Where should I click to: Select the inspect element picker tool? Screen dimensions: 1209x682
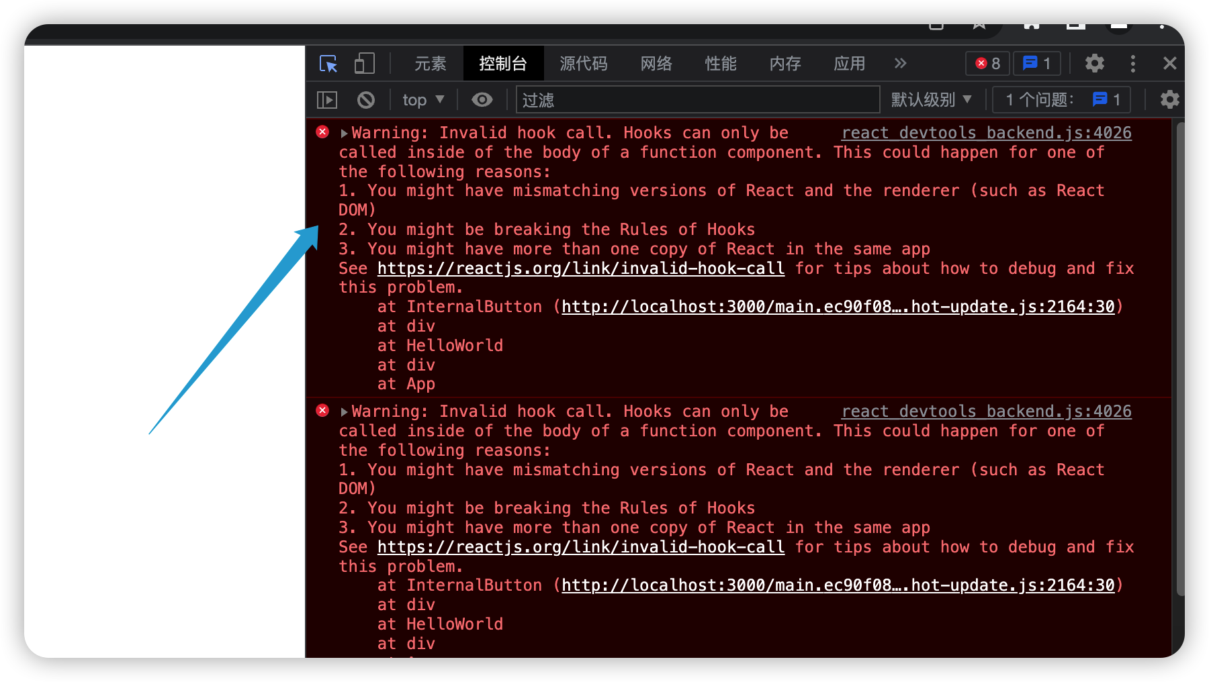[328, 64]
